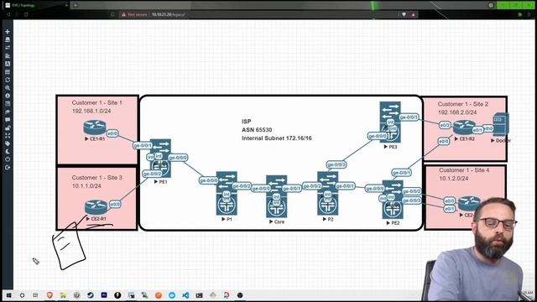Select the Docker server node
The width and height of the screenshot is (537, 302).
click(x=501, y=125)
